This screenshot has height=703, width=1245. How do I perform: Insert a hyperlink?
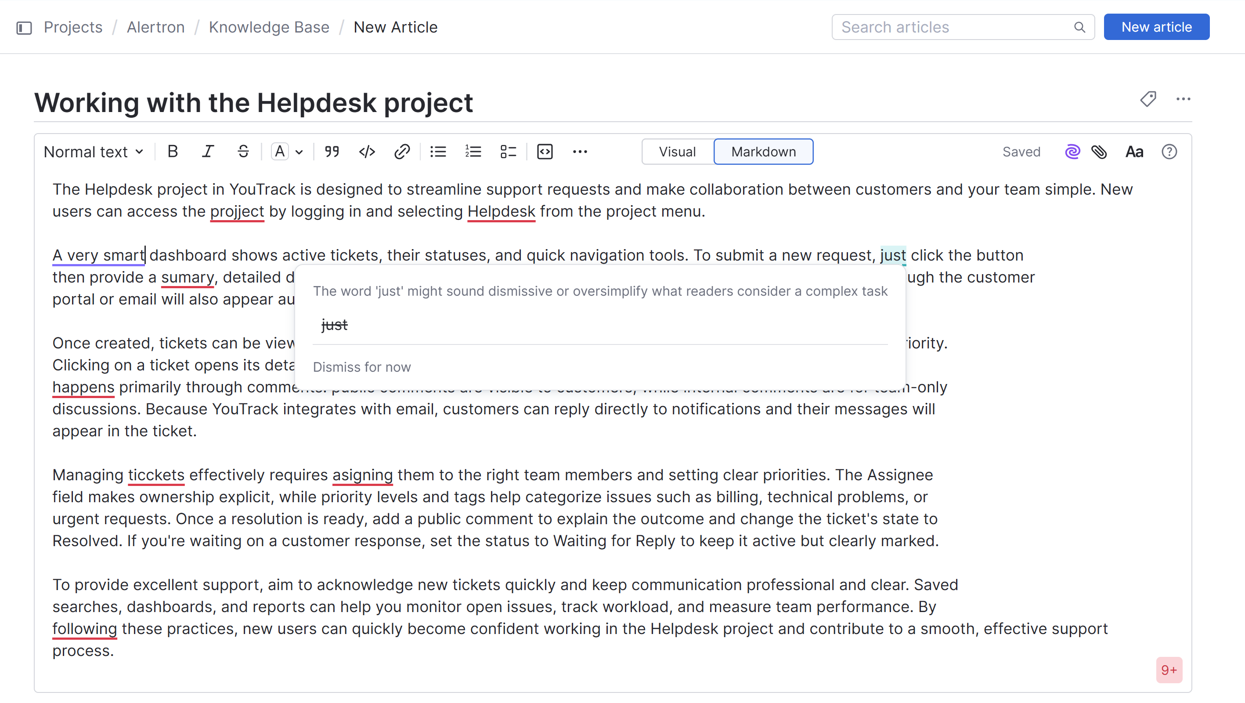click(402, 152)
